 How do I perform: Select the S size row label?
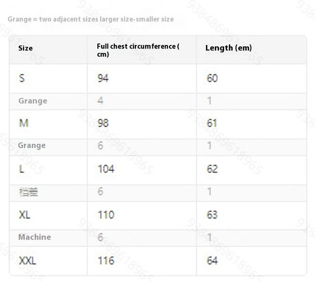[22, 78]
